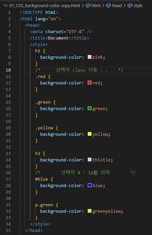The image size is (152, 235).
Task: Click the opening '<style>' tag
Action: coord(39,44)
